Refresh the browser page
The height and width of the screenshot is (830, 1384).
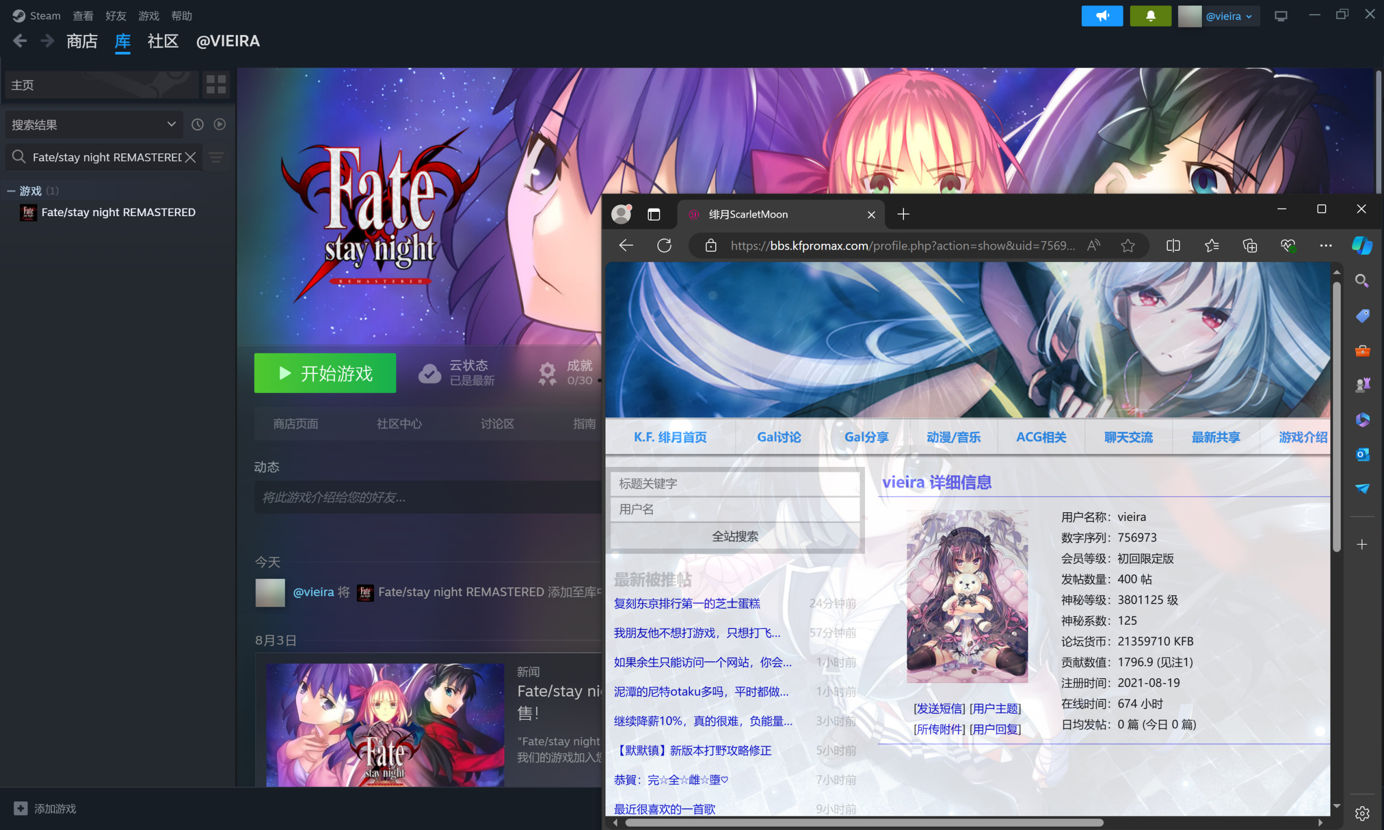[x=664, y=245]
